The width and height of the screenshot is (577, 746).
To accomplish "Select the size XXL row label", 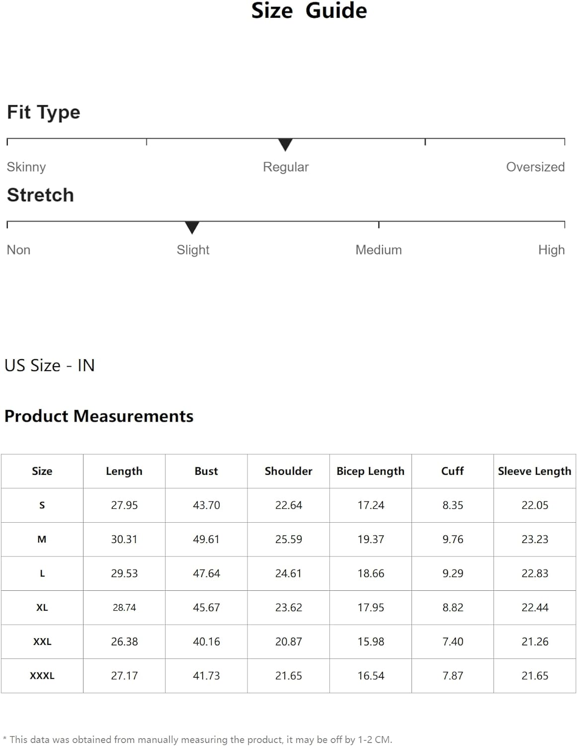I will point(42,642).
